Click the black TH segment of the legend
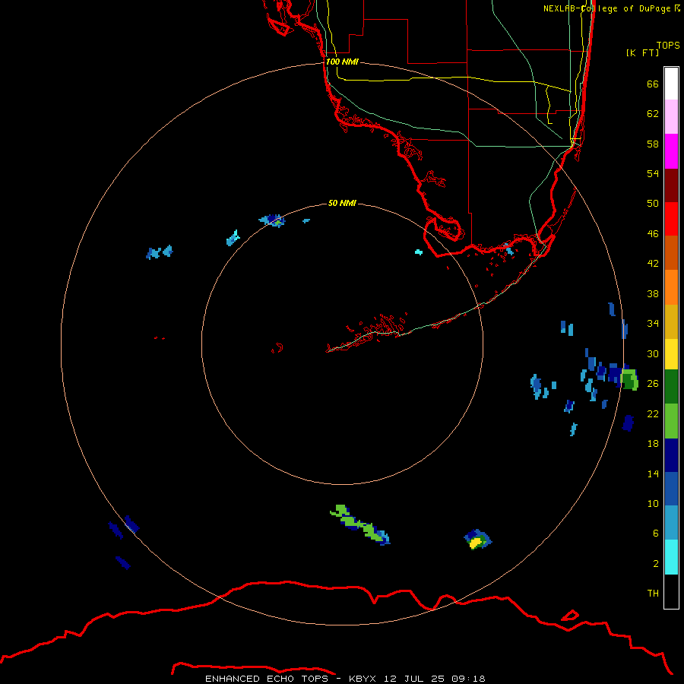 671,591
